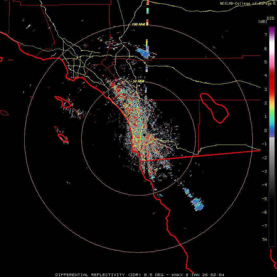Screen dimensions: 277x277
Task: Click the "2" value on color scale
Action: point(266,103)
